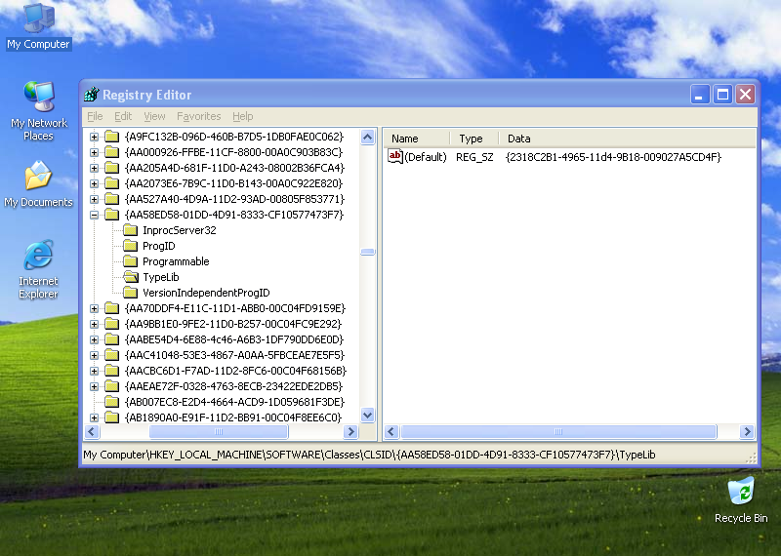Click folder icon of {A9FC132B-096D-460B-B7D5-1DB0FAE0C062}
This screenshot has height=556, width=781.
pos(112,137)
